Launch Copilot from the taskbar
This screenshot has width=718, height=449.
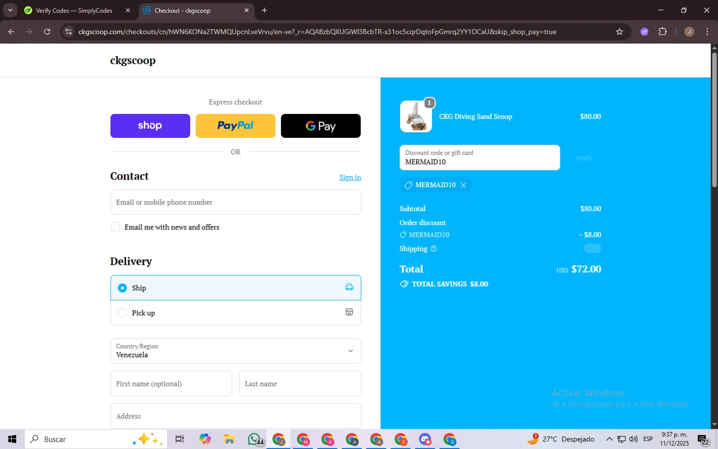[x=205, y=439]
